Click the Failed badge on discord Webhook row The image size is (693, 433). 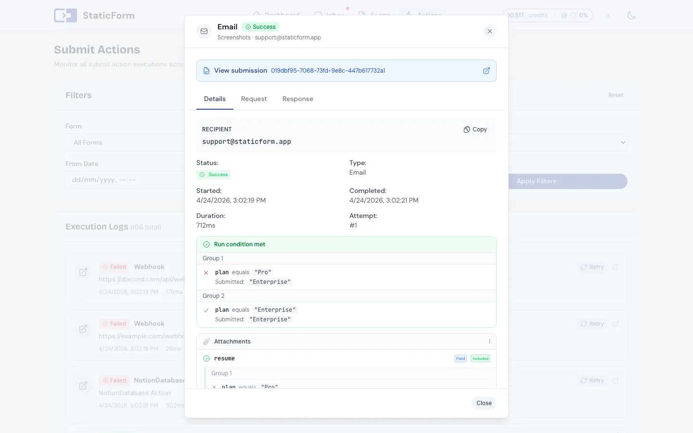tap(114, 267)
